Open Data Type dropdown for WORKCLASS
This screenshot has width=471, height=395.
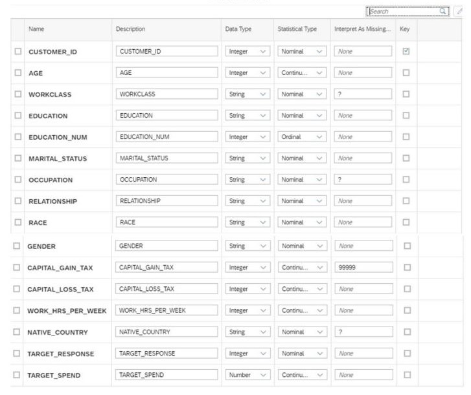tap(247, 94)
